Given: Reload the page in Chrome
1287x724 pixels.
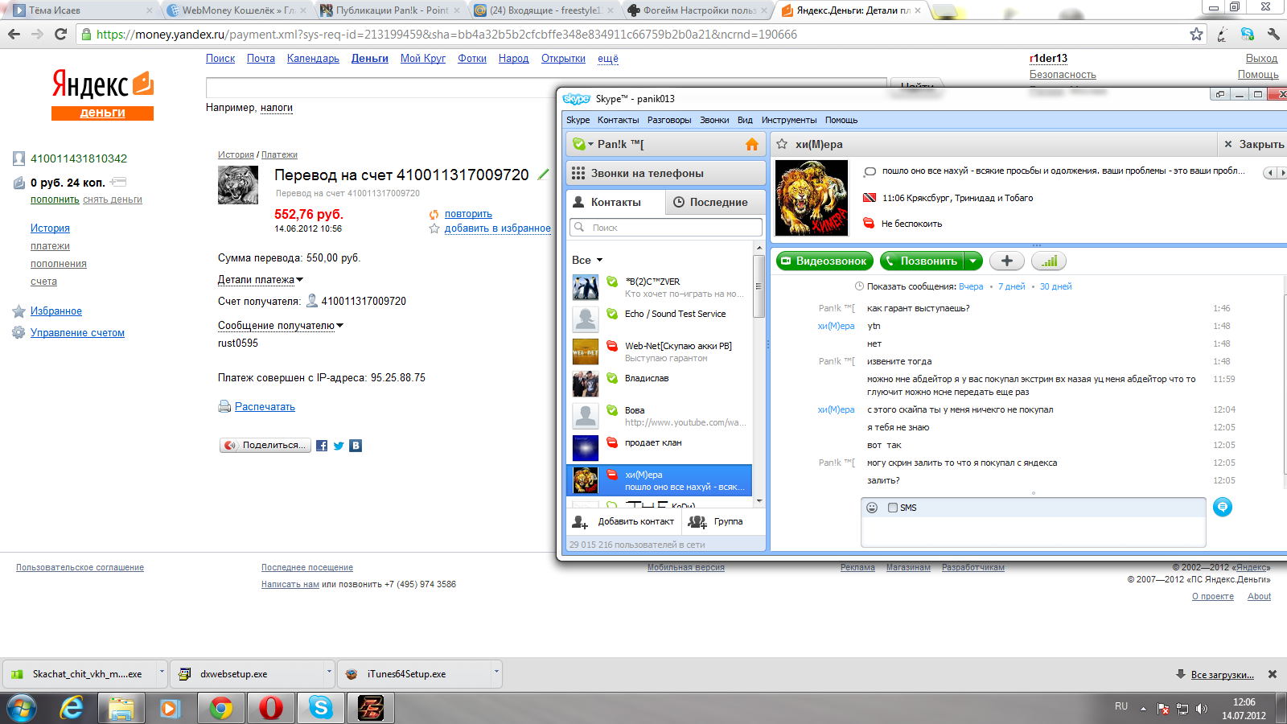Looking at the screenshot, I should pos(60,34).
